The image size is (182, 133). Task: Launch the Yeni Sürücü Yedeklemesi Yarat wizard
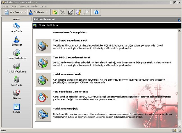tap(43, 63)
